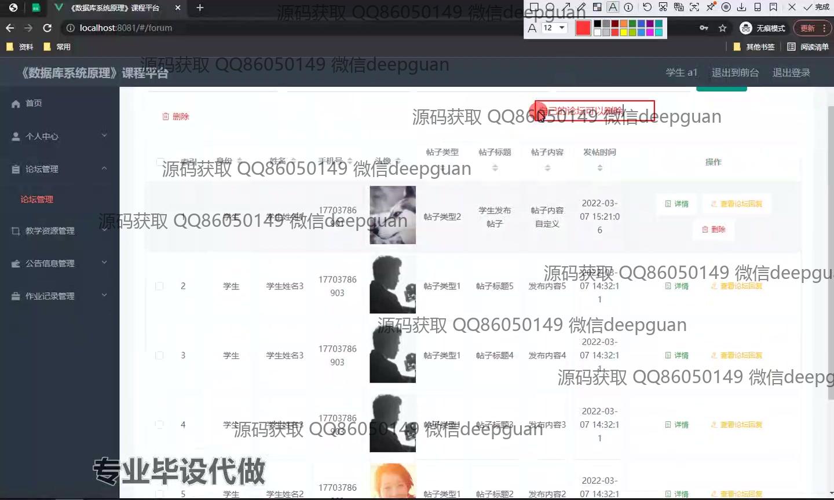The height and width of the screenshot is (500, 834).
Task: Save screenshot with download icon
Action: (x=741, y=7)
